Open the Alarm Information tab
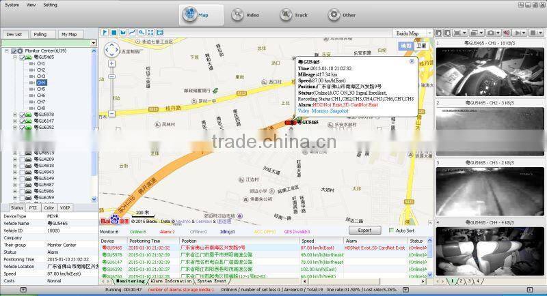The image size is (547, 296). [171, 281]
